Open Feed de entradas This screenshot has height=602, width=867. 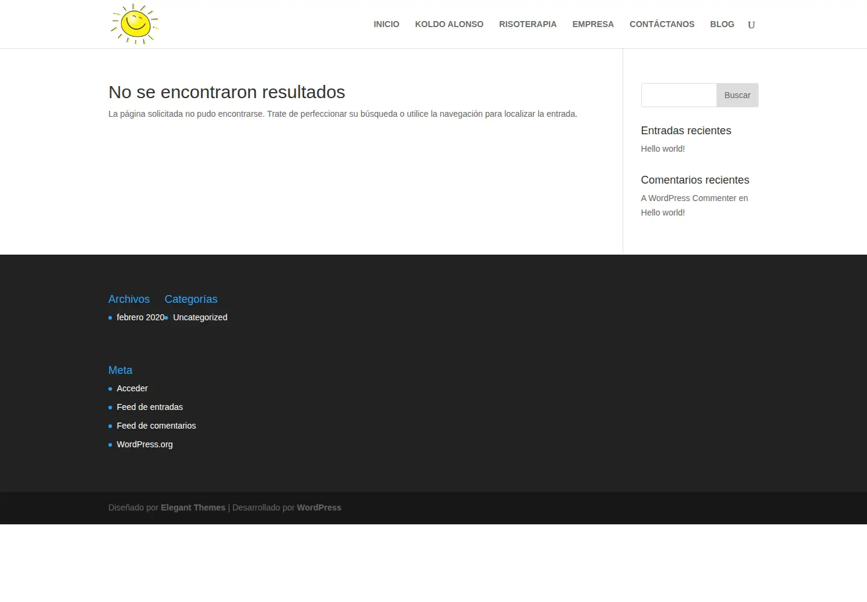(x=150, y=407)
